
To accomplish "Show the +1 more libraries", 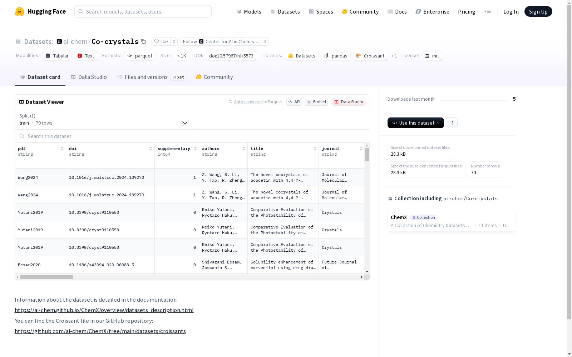I will tap(394, 56).
